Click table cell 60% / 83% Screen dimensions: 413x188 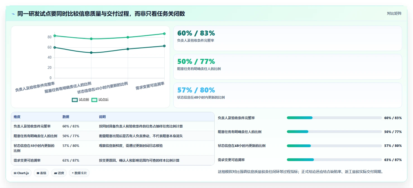point(71,126)
